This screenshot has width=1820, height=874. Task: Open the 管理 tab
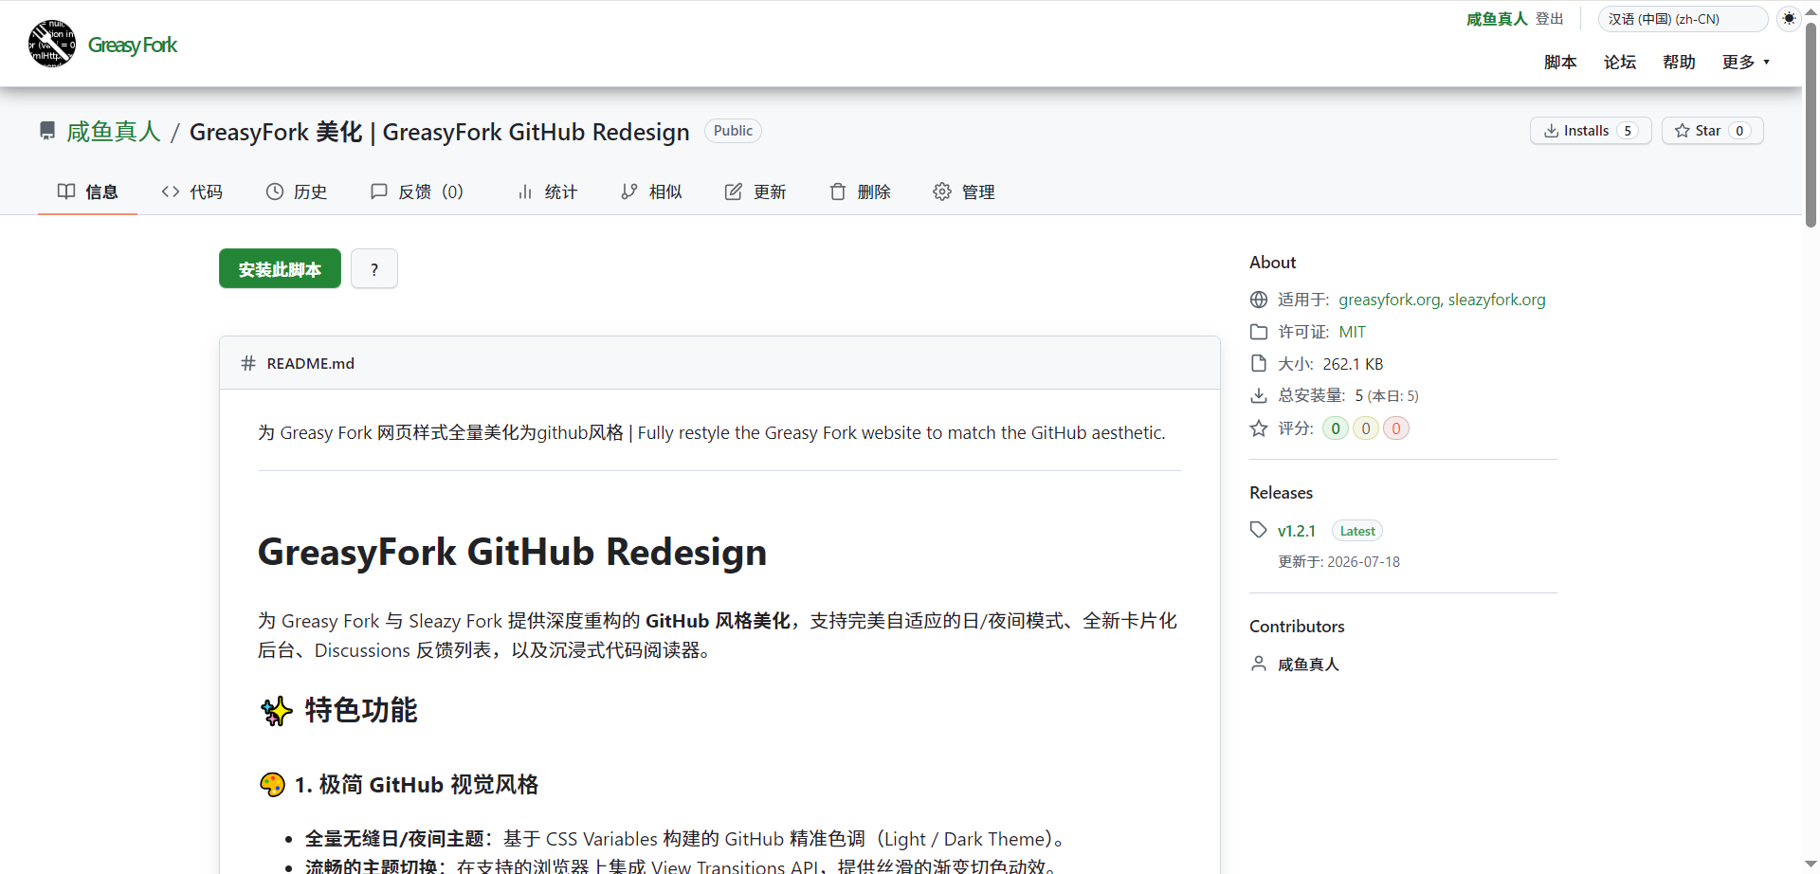coord(964,191)
